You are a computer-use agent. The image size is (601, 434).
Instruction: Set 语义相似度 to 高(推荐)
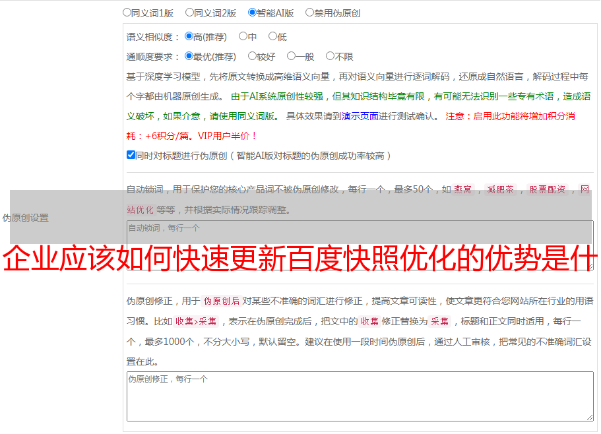(x=189, y=37)
